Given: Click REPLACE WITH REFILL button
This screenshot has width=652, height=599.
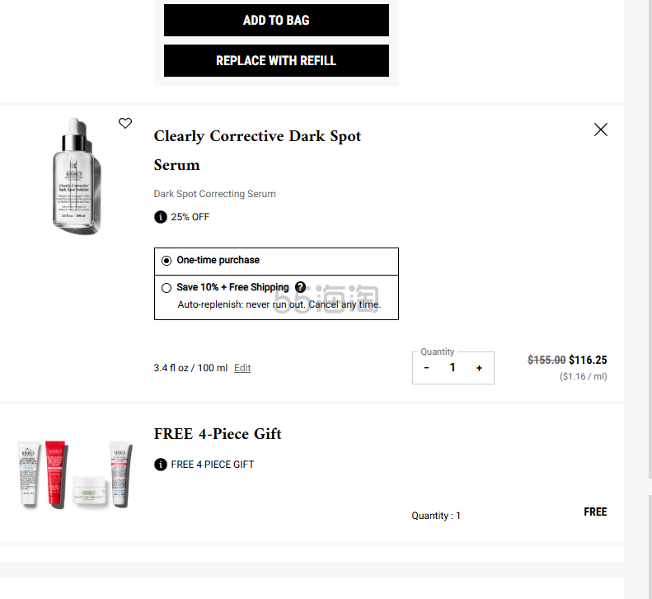Looking at the screenshot, I should [276, 60].
